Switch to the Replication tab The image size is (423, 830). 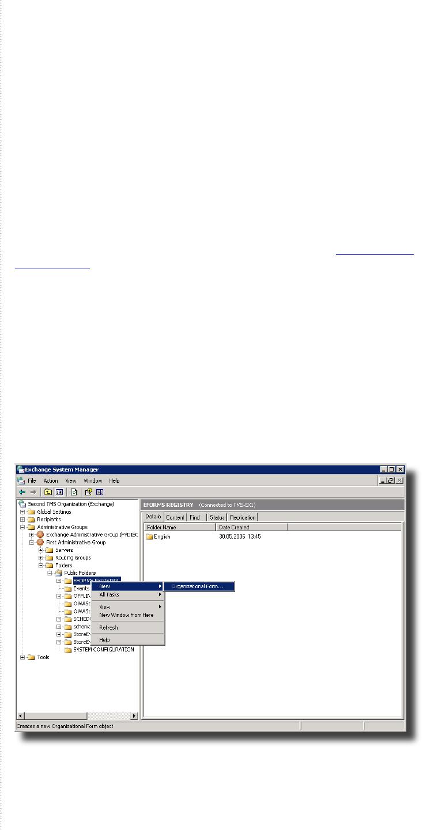243,517
